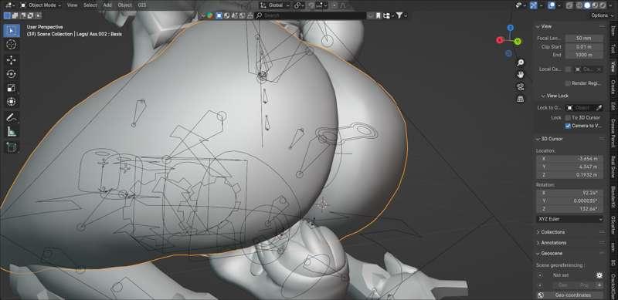This screenshot has height=300, width=618.
Task: Click the Focal Length 50 mm field
Action: click(584, 39)
